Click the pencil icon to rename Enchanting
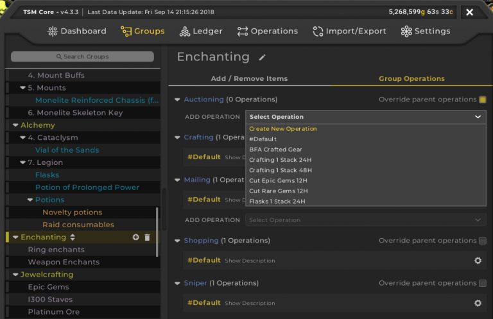 click(262, 58)
